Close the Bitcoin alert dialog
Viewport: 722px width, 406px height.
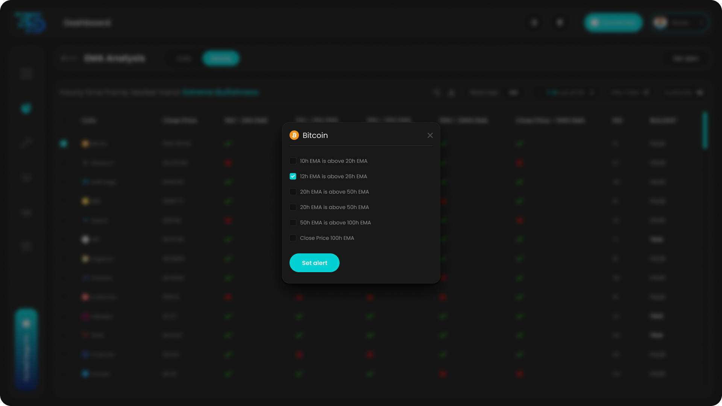430,135
